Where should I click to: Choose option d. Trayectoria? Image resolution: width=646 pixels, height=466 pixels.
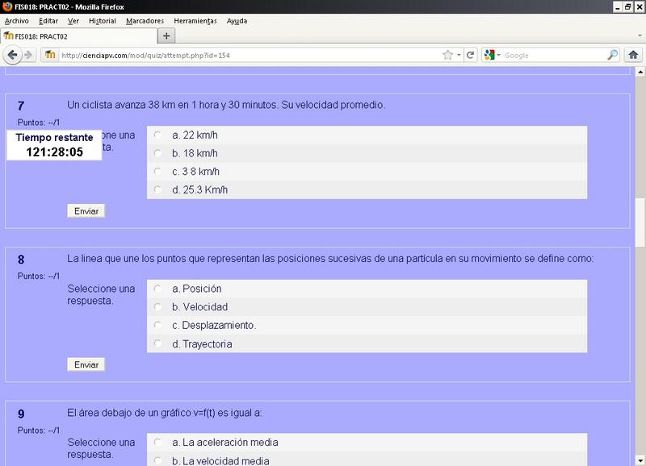click(157, 344)
